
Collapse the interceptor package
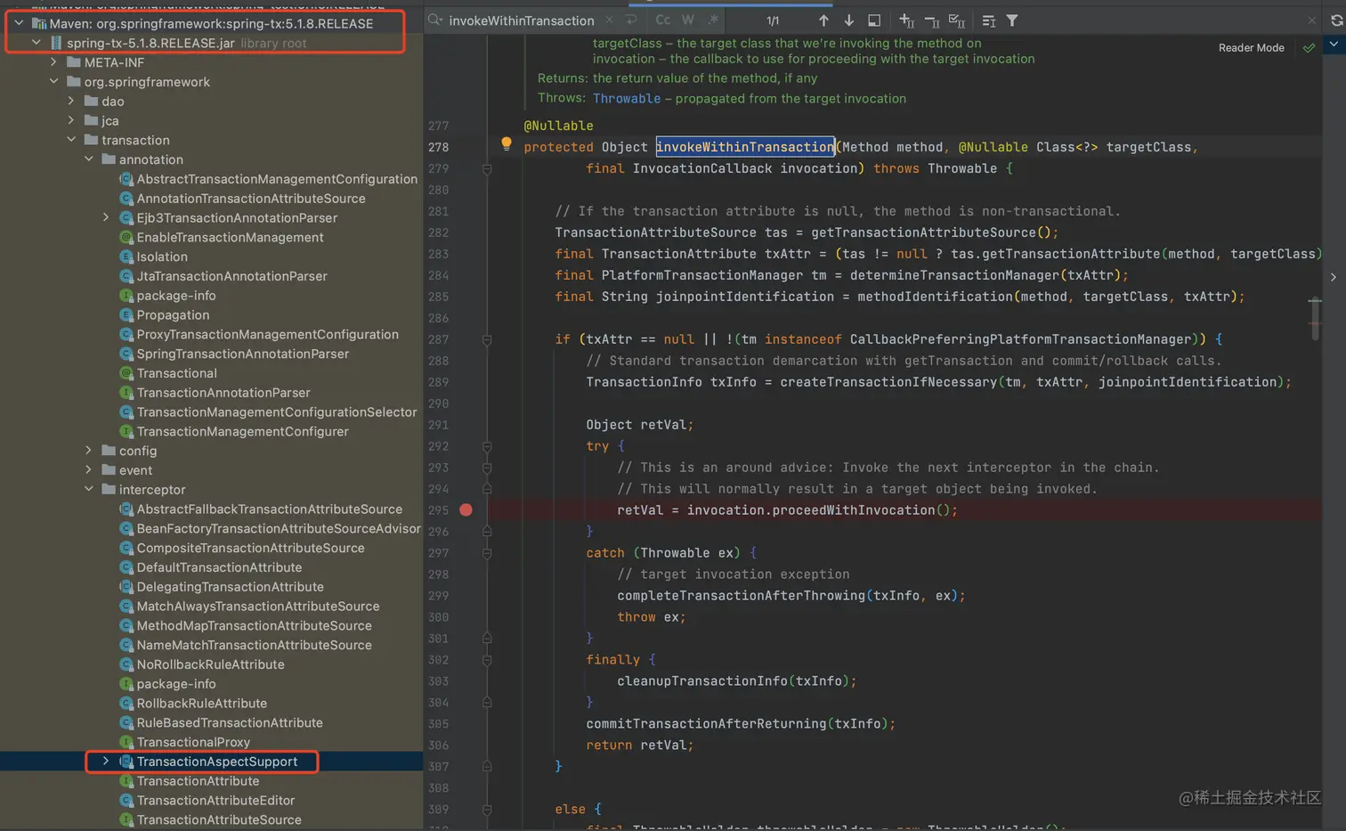tap(89, 490)
